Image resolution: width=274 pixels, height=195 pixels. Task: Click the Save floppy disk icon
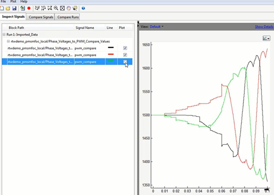(x=14, y=8)
